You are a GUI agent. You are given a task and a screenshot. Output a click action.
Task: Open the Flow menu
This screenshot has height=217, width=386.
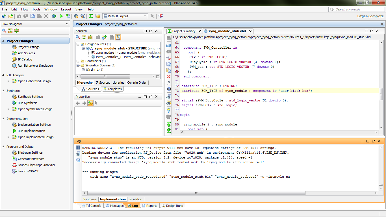[25, 9]
